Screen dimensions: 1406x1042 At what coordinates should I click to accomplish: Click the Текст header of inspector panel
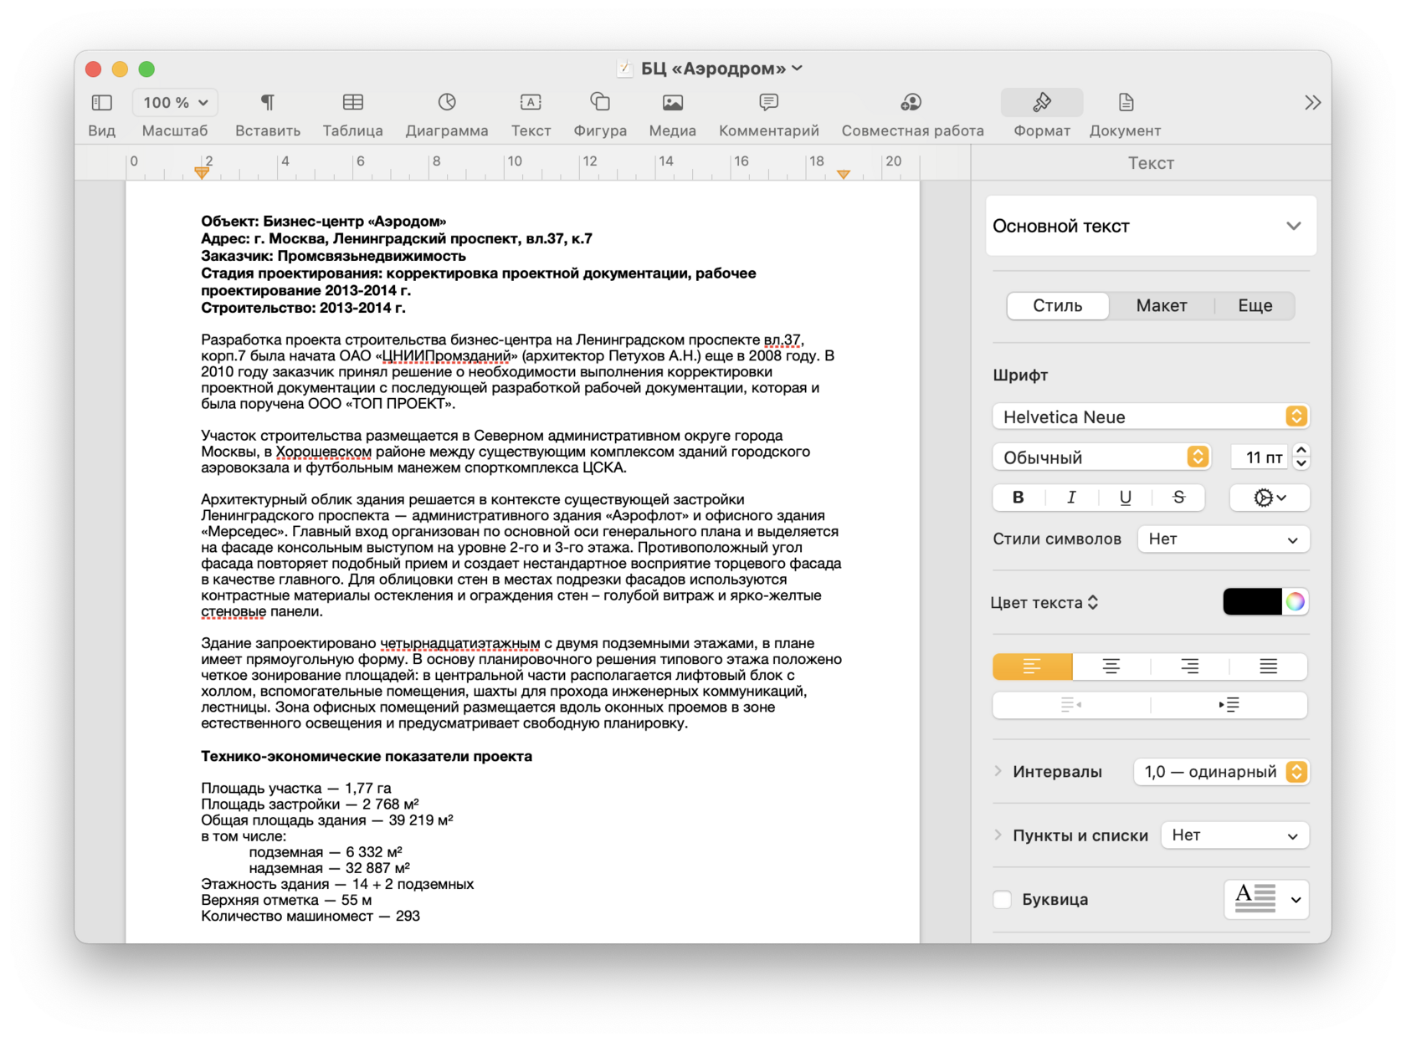pyautogui.click(x=1151, y=163)
